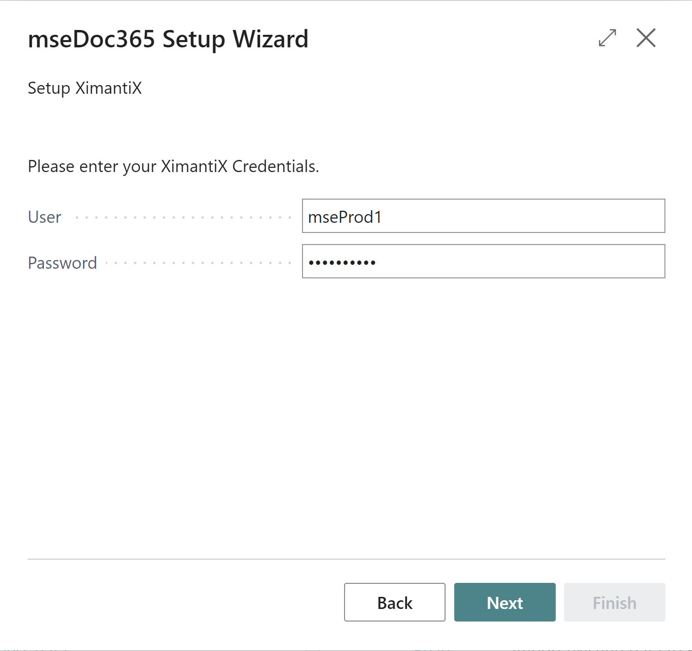Click the dotted line after Password label
Image resolution: width=692 pixels, height=651 pixels.
point(198,263)
